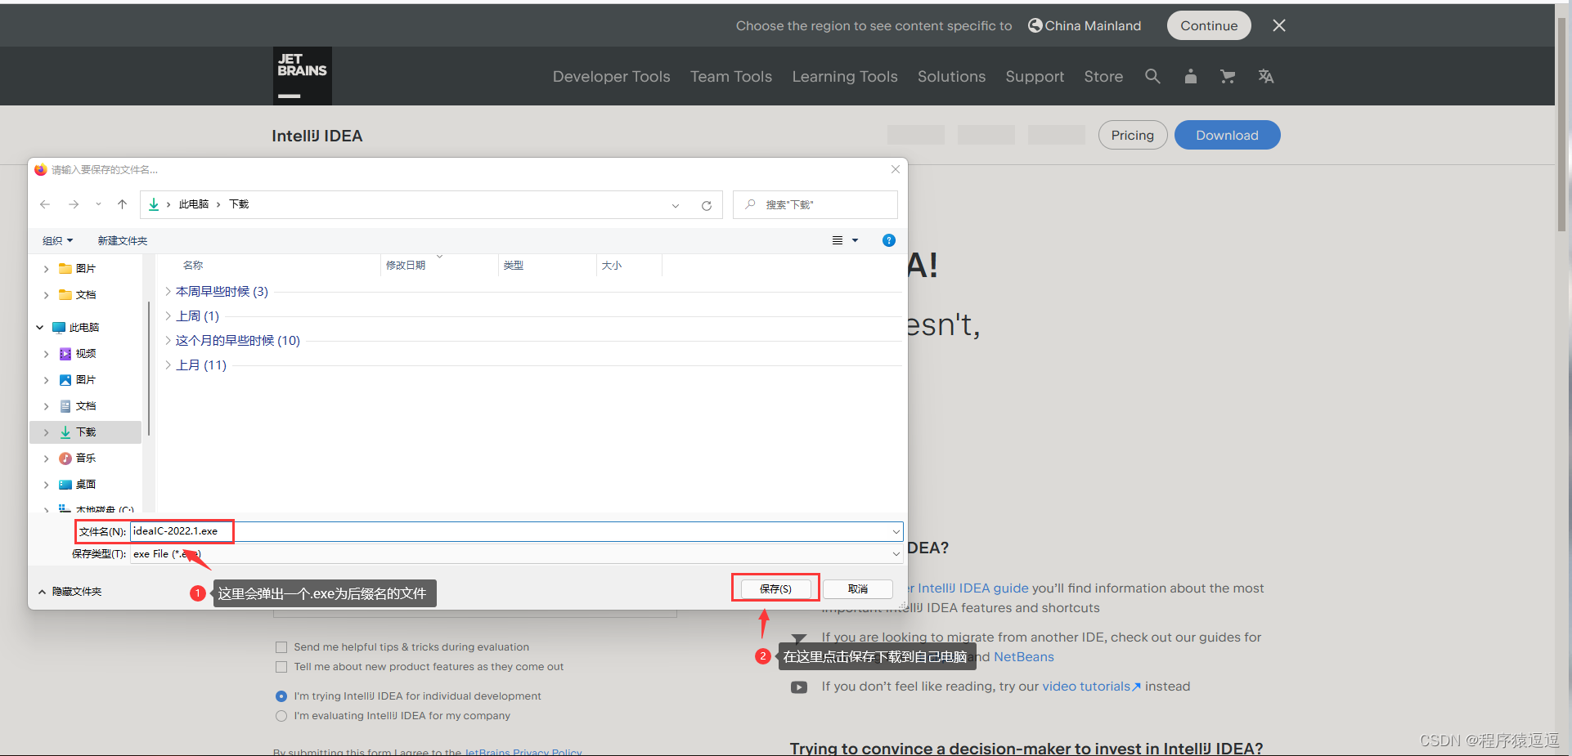The height and width of the screenshot is (756, 1572).
Task: Click the JetBrains logo
Action: coord(302,76)
